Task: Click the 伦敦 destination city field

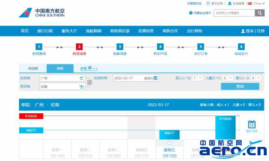Action: tap(62, 87)
